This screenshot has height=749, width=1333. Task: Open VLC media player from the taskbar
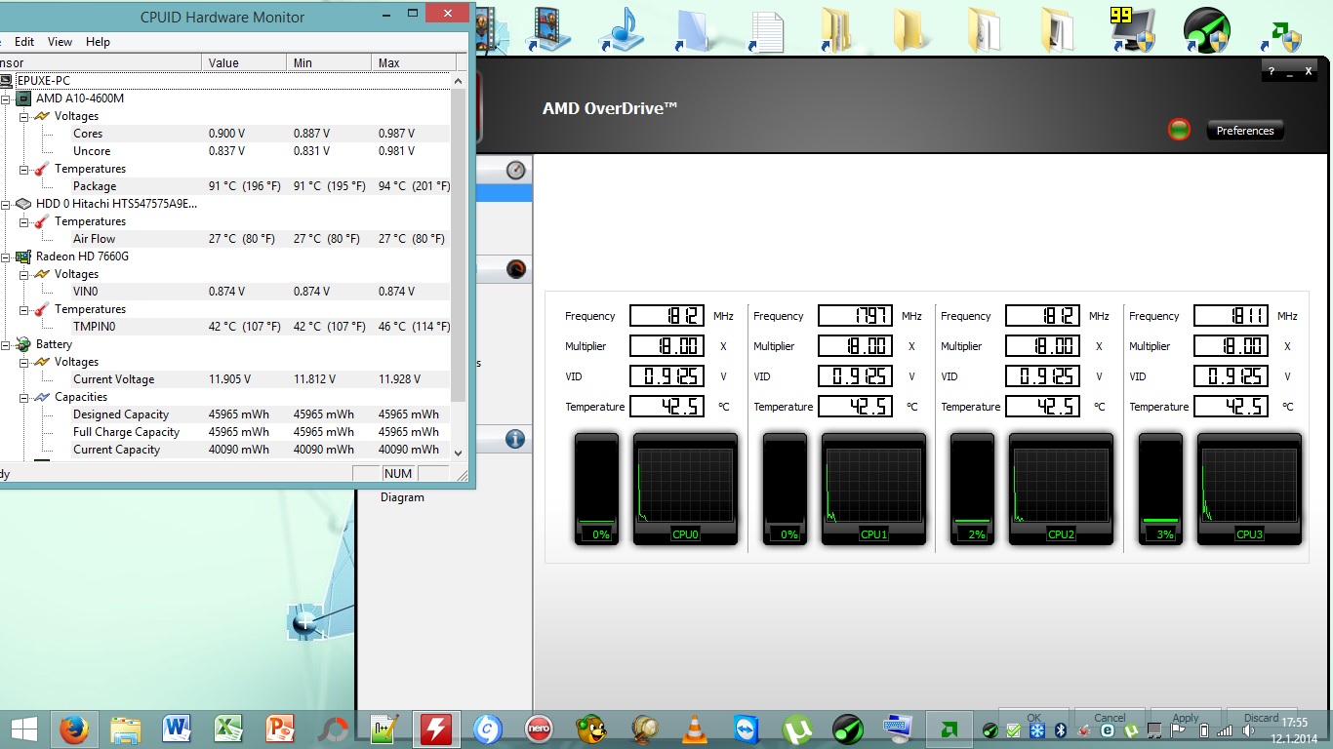pos(694,729)
